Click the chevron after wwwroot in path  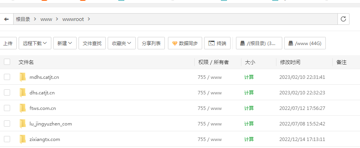tap(89, 19)
